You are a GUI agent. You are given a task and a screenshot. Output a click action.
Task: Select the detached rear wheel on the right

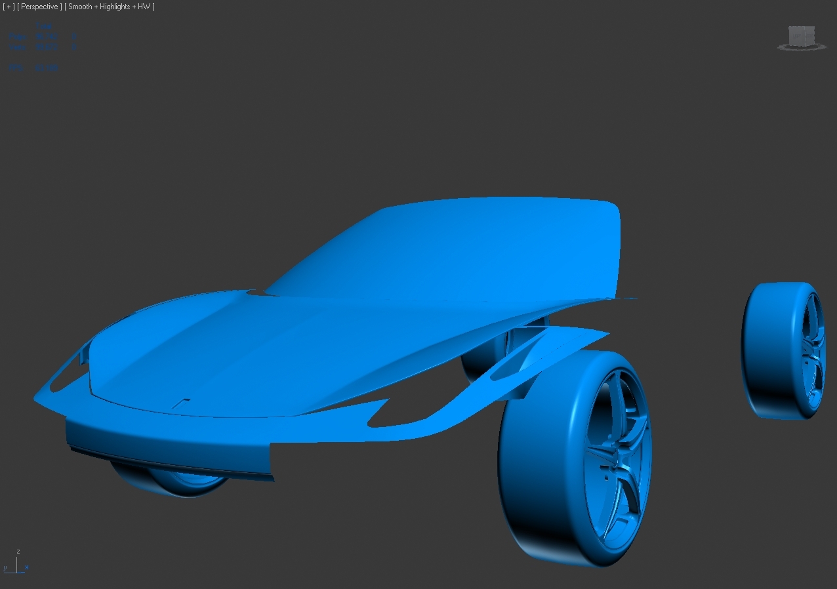tap(783, 350)
